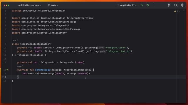
Task: Click the chatId parameter name on line 11
Action: click(38, 51)
